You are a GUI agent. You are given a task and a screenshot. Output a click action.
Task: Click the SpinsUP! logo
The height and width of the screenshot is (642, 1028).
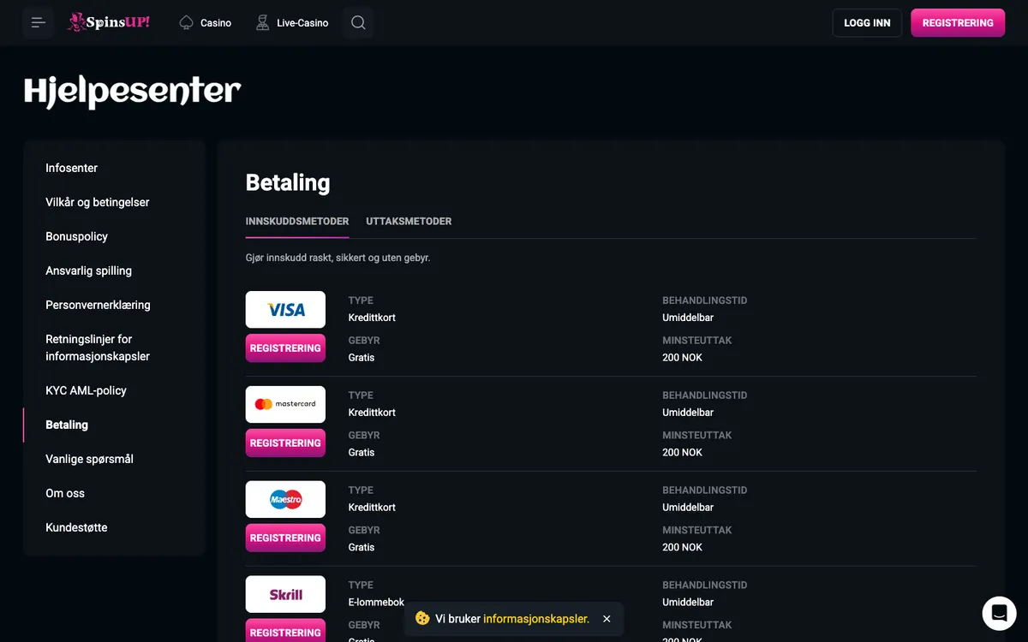click(109, 23)
